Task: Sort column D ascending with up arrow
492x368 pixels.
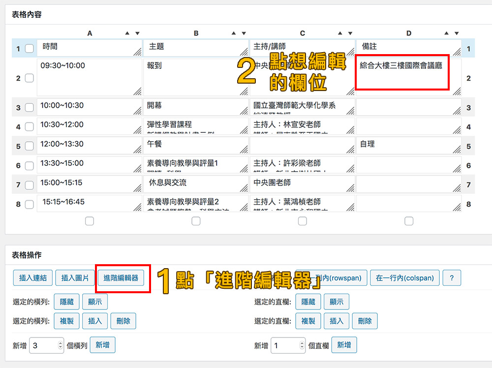Action: 447,33
